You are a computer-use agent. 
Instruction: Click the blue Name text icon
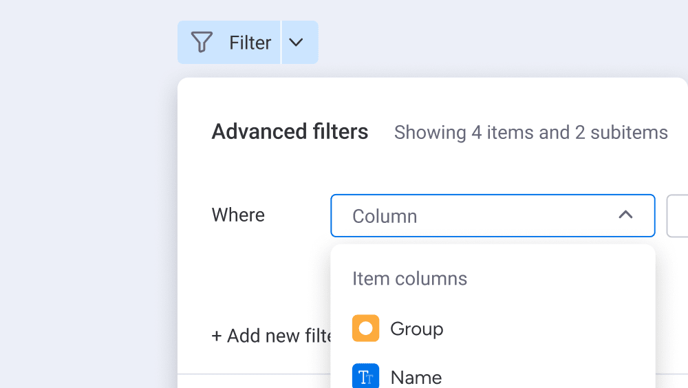coord(365,376)
